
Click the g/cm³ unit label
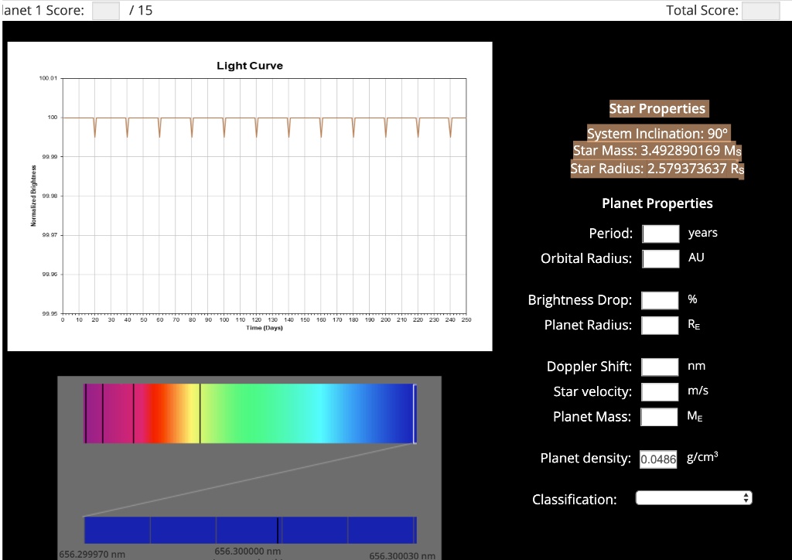[702, 457]
